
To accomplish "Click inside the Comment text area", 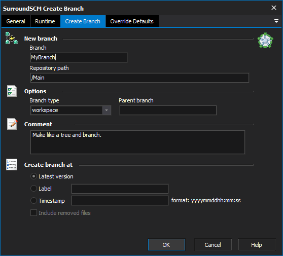I will pos(138,142).
